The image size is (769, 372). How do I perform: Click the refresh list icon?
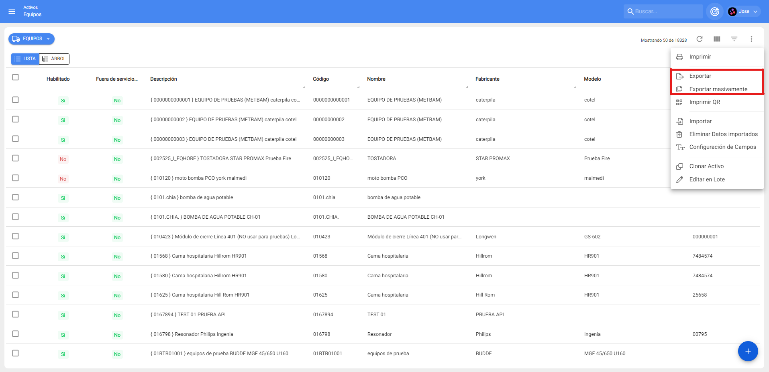pos(700,39)
